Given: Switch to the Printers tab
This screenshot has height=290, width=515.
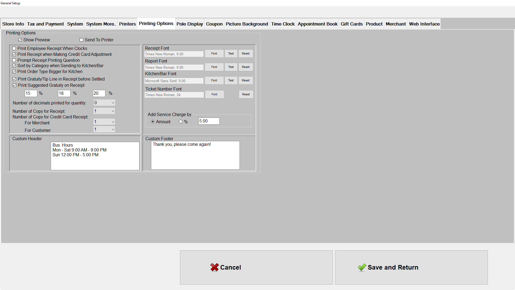Looking at the screenshot, I should point(127,24).
